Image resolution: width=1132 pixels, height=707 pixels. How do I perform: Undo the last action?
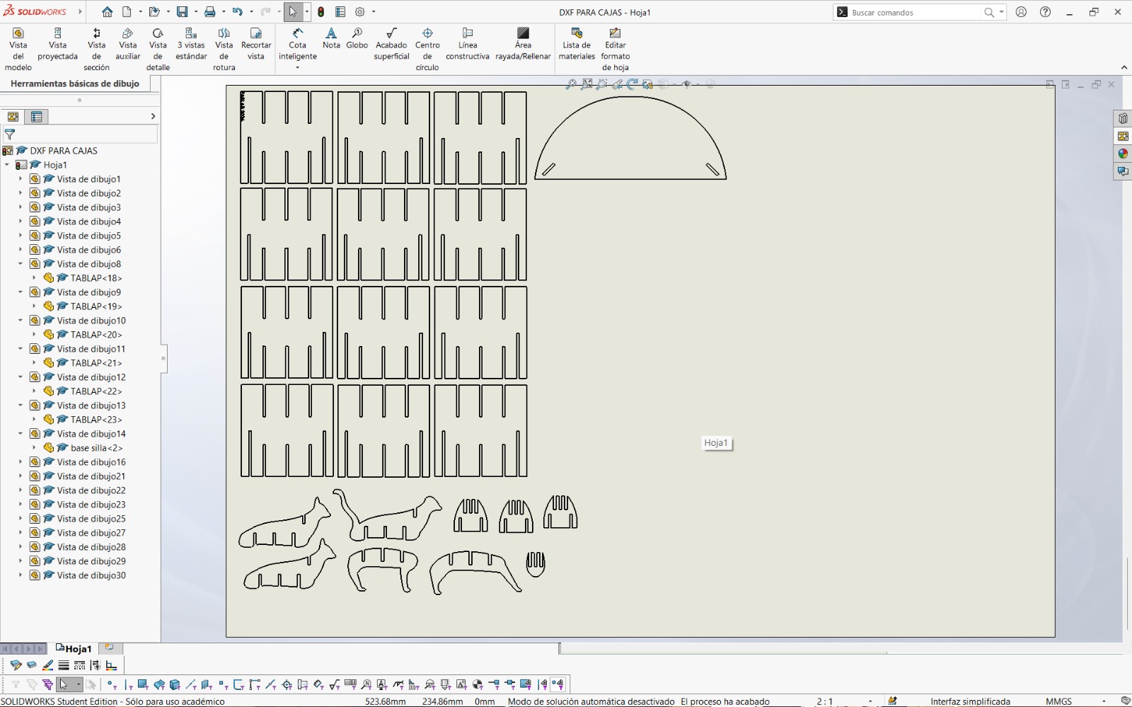pos(238,12)
